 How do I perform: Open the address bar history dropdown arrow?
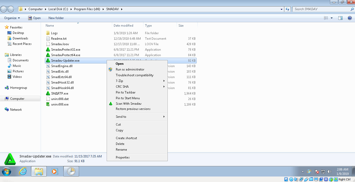point(281,9)
